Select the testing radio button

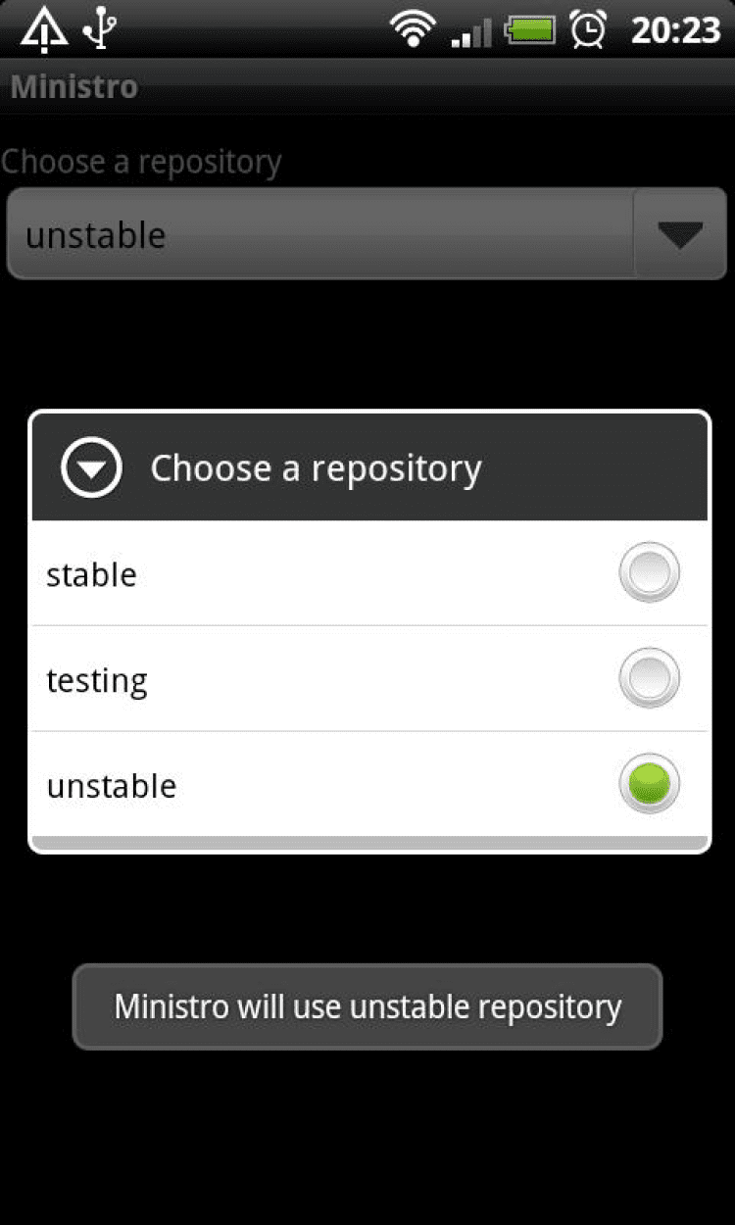click(649, 678)
